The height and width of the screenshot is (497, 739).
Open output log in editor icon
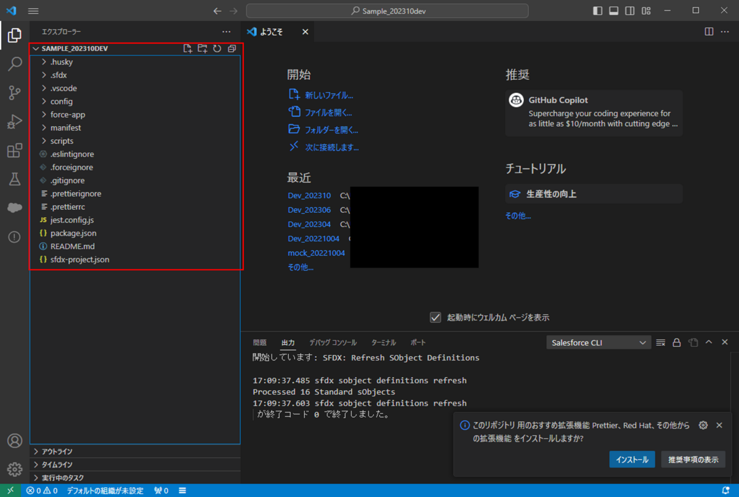[x=693, y=343]
